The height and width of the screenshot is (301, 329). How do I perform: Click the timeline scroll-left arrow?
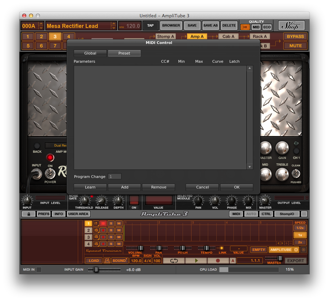[x=278, y=243]
